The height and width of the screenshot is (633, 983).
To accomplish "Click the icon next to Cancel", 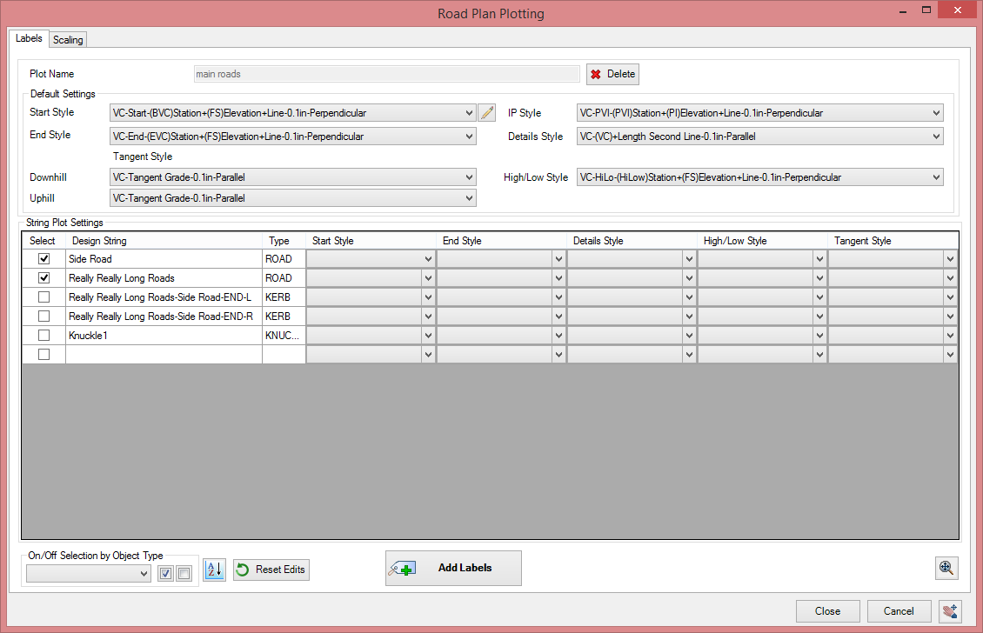I will (951, 611).
